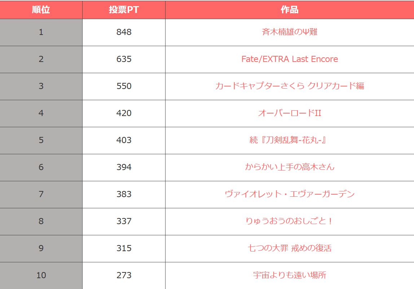Open ヴァイオレット・エヴァーガーデン link
414x289 pixels.
click(290, 194)
